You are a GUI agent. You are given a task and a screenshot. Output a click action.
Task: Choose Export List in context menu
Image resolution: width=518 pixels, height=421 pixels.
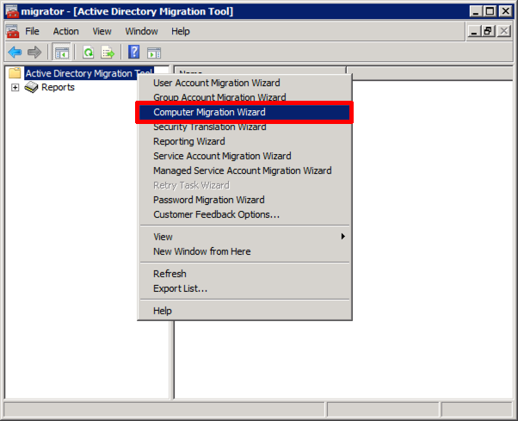[x=244, y=288]
